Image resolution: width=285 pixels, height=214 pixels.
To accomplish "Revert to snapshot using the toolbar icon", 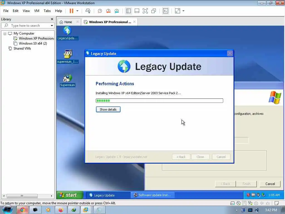I will (108, 11).
